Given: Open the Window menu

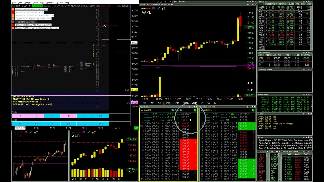Looking at the screenshot, I should click(50, 3).
